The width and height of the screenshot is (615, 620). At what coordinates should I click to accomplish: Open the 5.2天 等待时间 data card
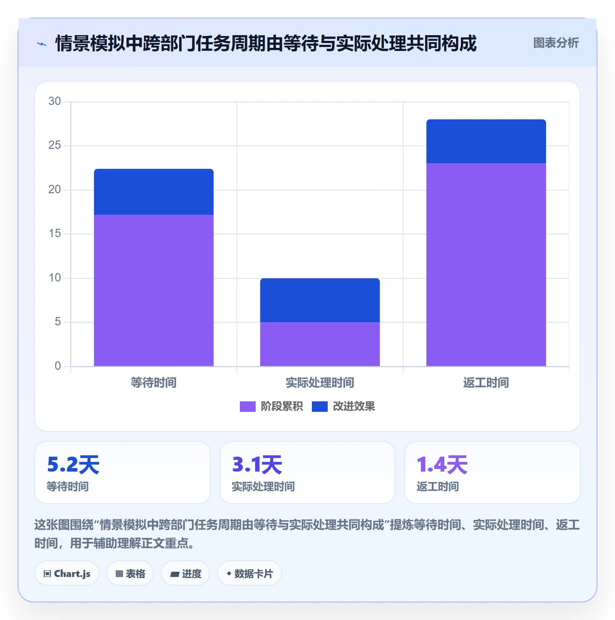[x=123, y=472]
